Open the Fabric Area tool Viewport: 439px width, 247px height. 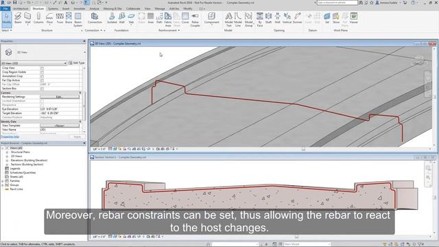click(168, 20)
